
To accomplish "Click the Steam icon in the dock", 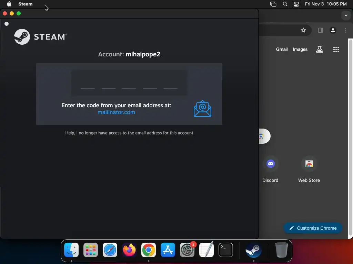I will point(253,250).
